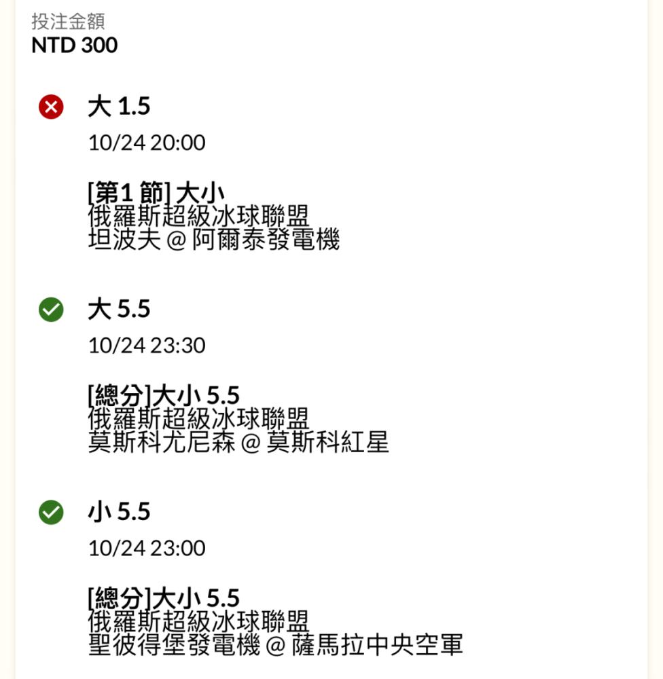Click the green check beside 大 5.5
Screen dimensions: 663x679
point(51,310)
